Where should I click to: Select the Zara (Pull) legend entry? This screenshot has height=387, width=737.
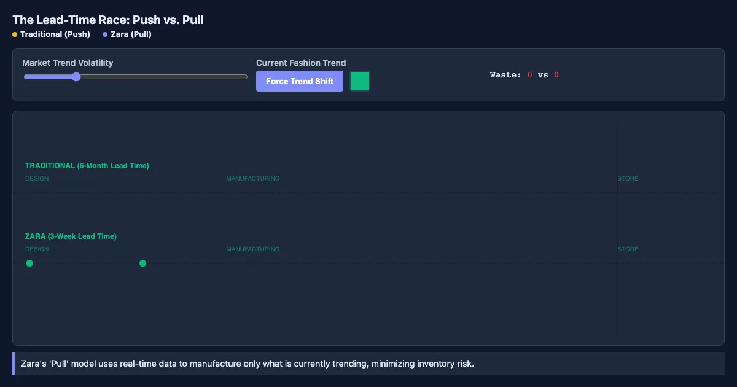tap(127, 34)
